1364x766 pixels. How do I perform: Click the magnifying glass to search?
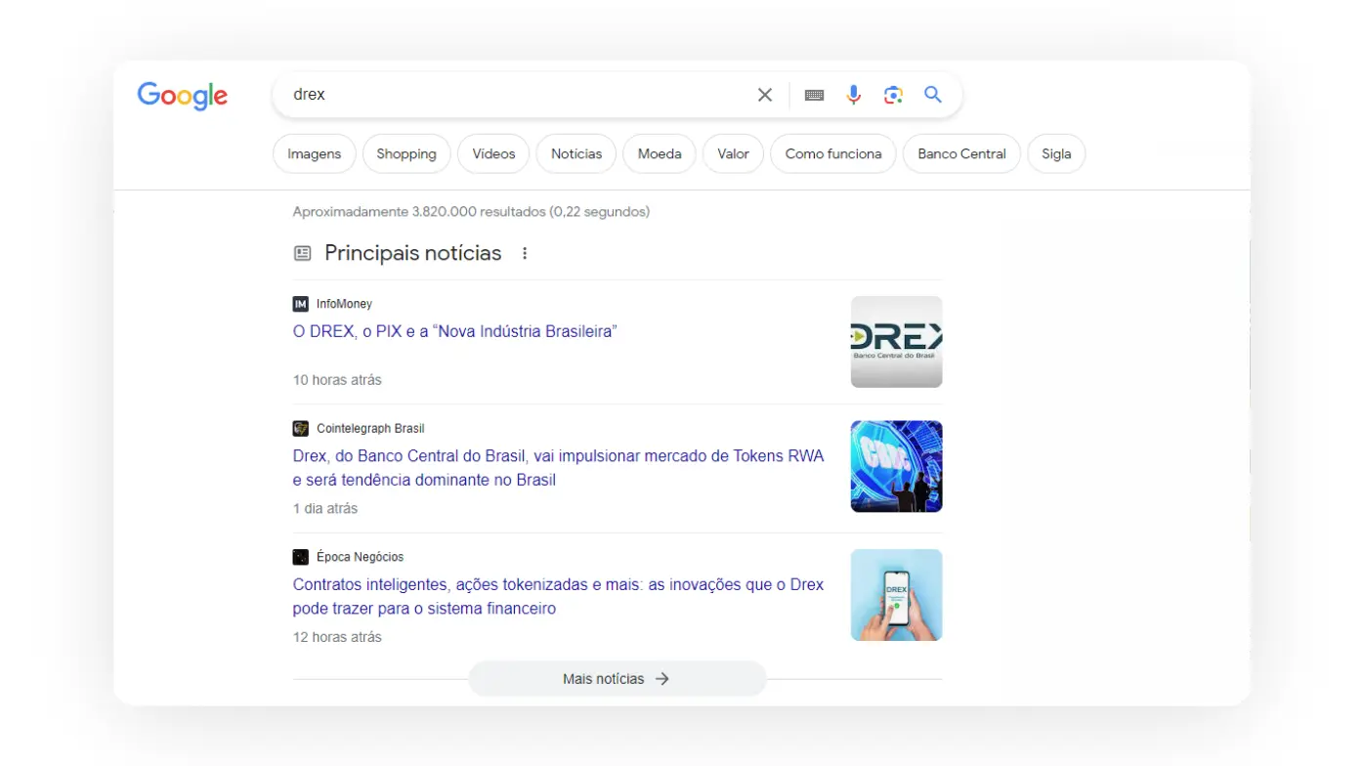[x=931, y=94]
